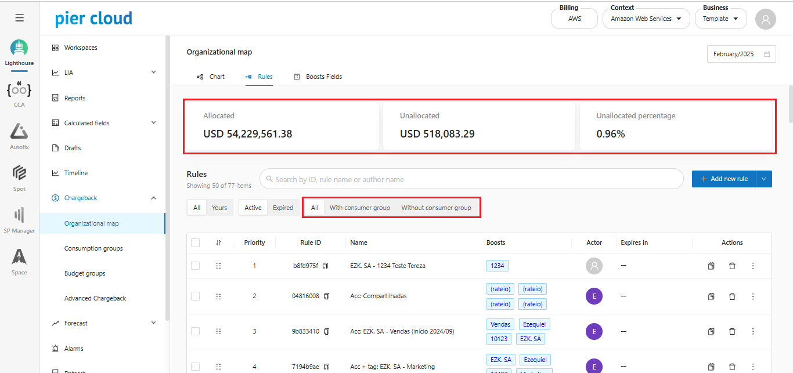Click the sort icon in table header
793x373 pixels.
coord(218,242)
